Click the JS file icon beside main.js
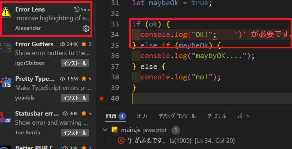This screenshot has height=149, width=292. coord(115,130)
